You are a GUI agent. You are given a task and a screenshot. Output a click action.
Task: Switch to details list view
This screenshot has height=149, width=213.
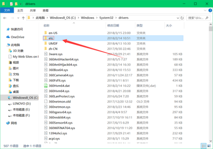[203, 146]
